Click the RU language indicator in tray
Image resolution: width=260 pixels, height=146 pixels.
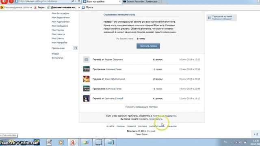click(x=225, y=142)
